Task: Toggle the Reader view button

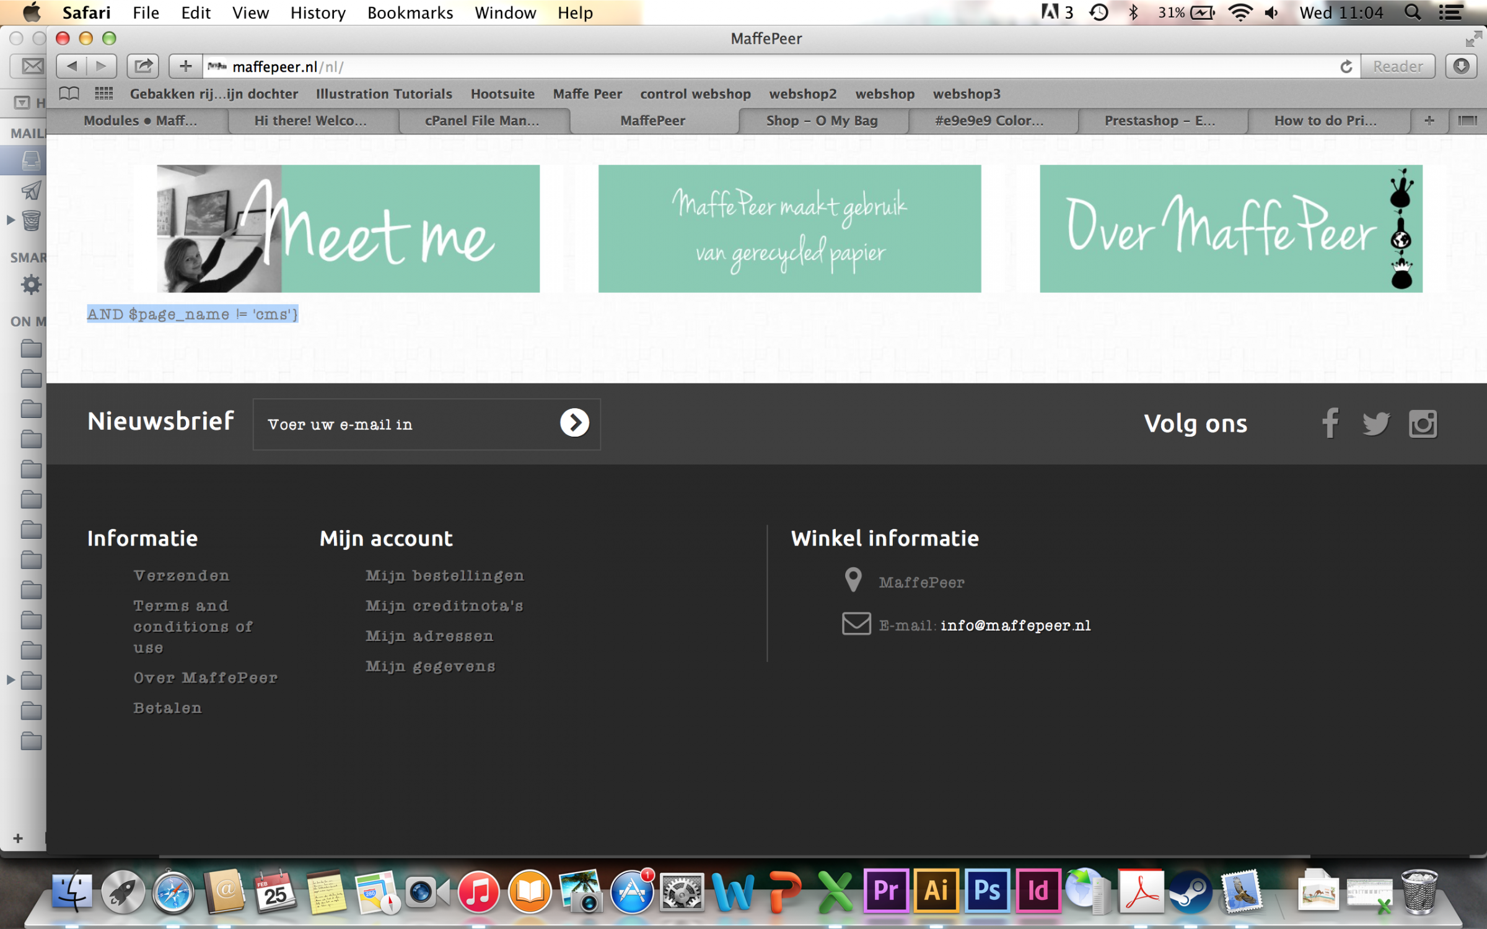Action: (1398, 66)
